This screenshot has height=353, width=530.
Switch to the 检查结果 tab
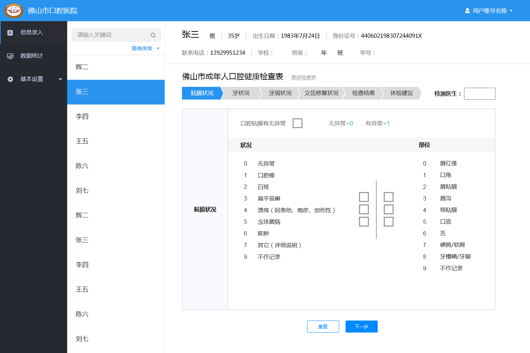pos(363,93)
